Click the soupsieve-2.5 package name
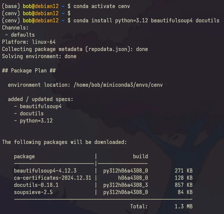 point(33,192)
